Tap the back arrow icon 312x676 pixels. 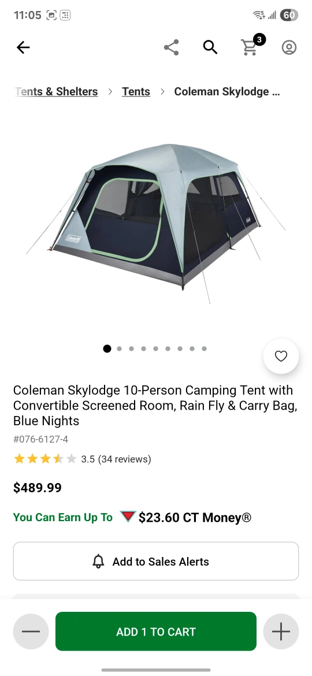(23, 47)
